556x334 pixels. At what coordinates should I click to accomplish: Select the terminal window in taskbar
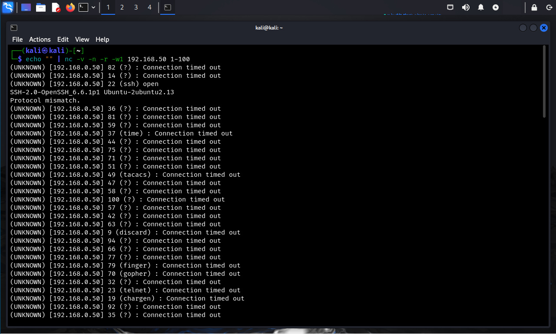(x=168, y=7)
